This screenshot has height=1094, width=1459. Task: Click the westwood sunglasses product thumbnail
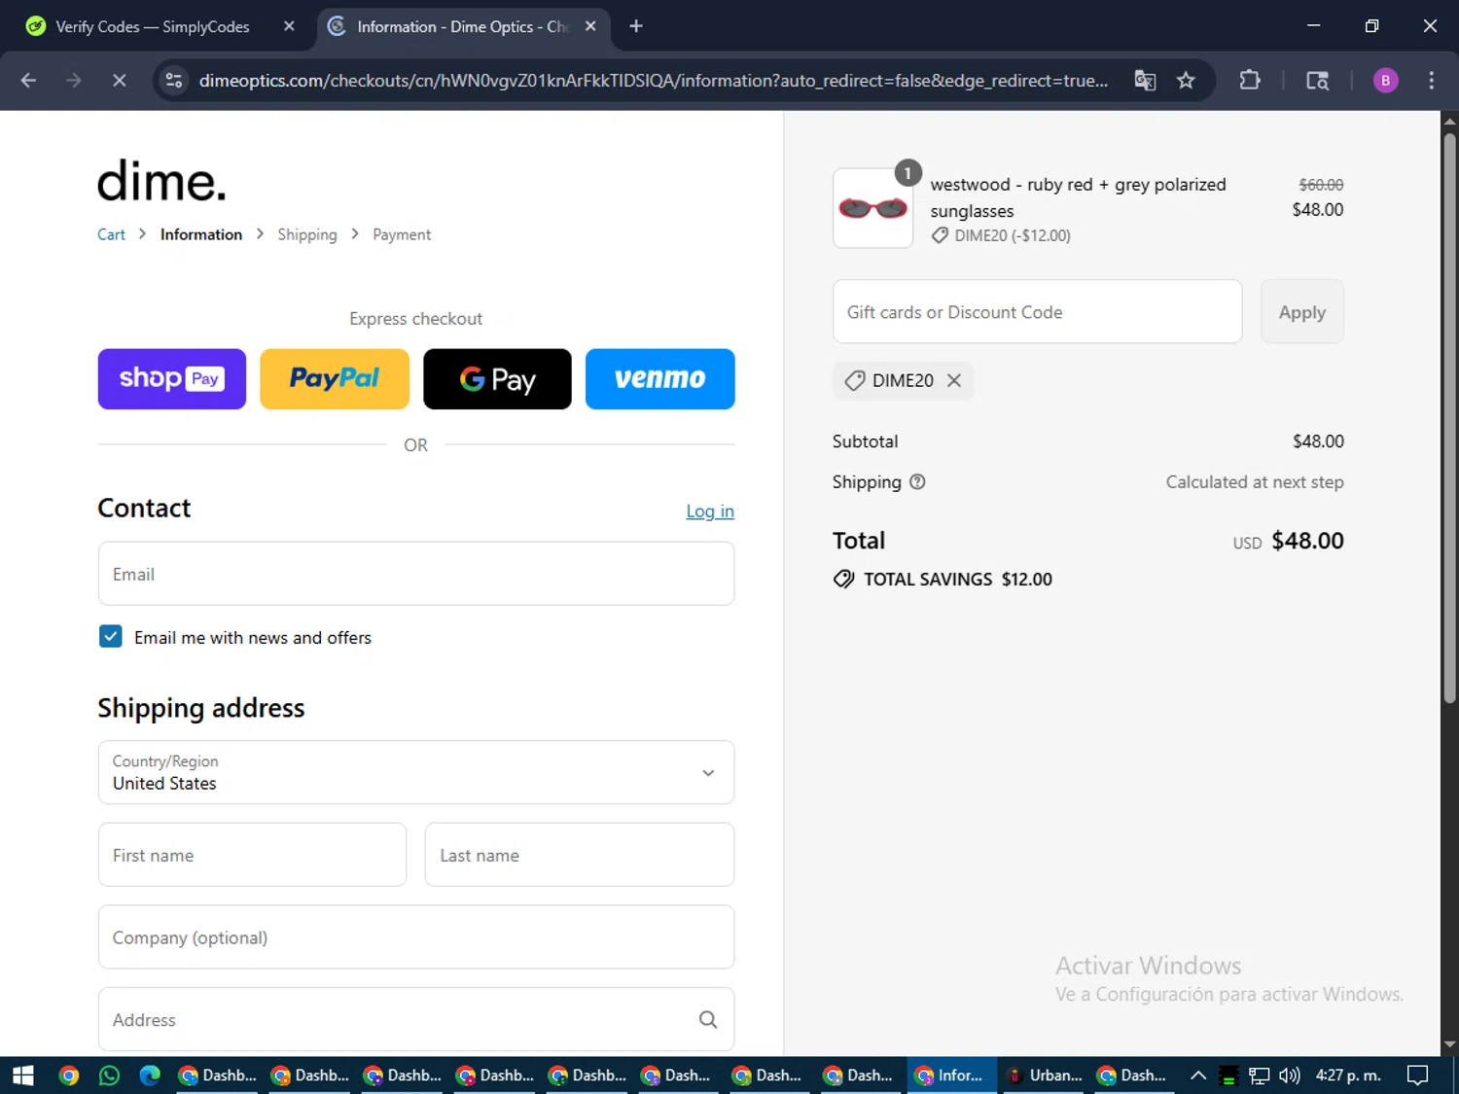[872, 208]
